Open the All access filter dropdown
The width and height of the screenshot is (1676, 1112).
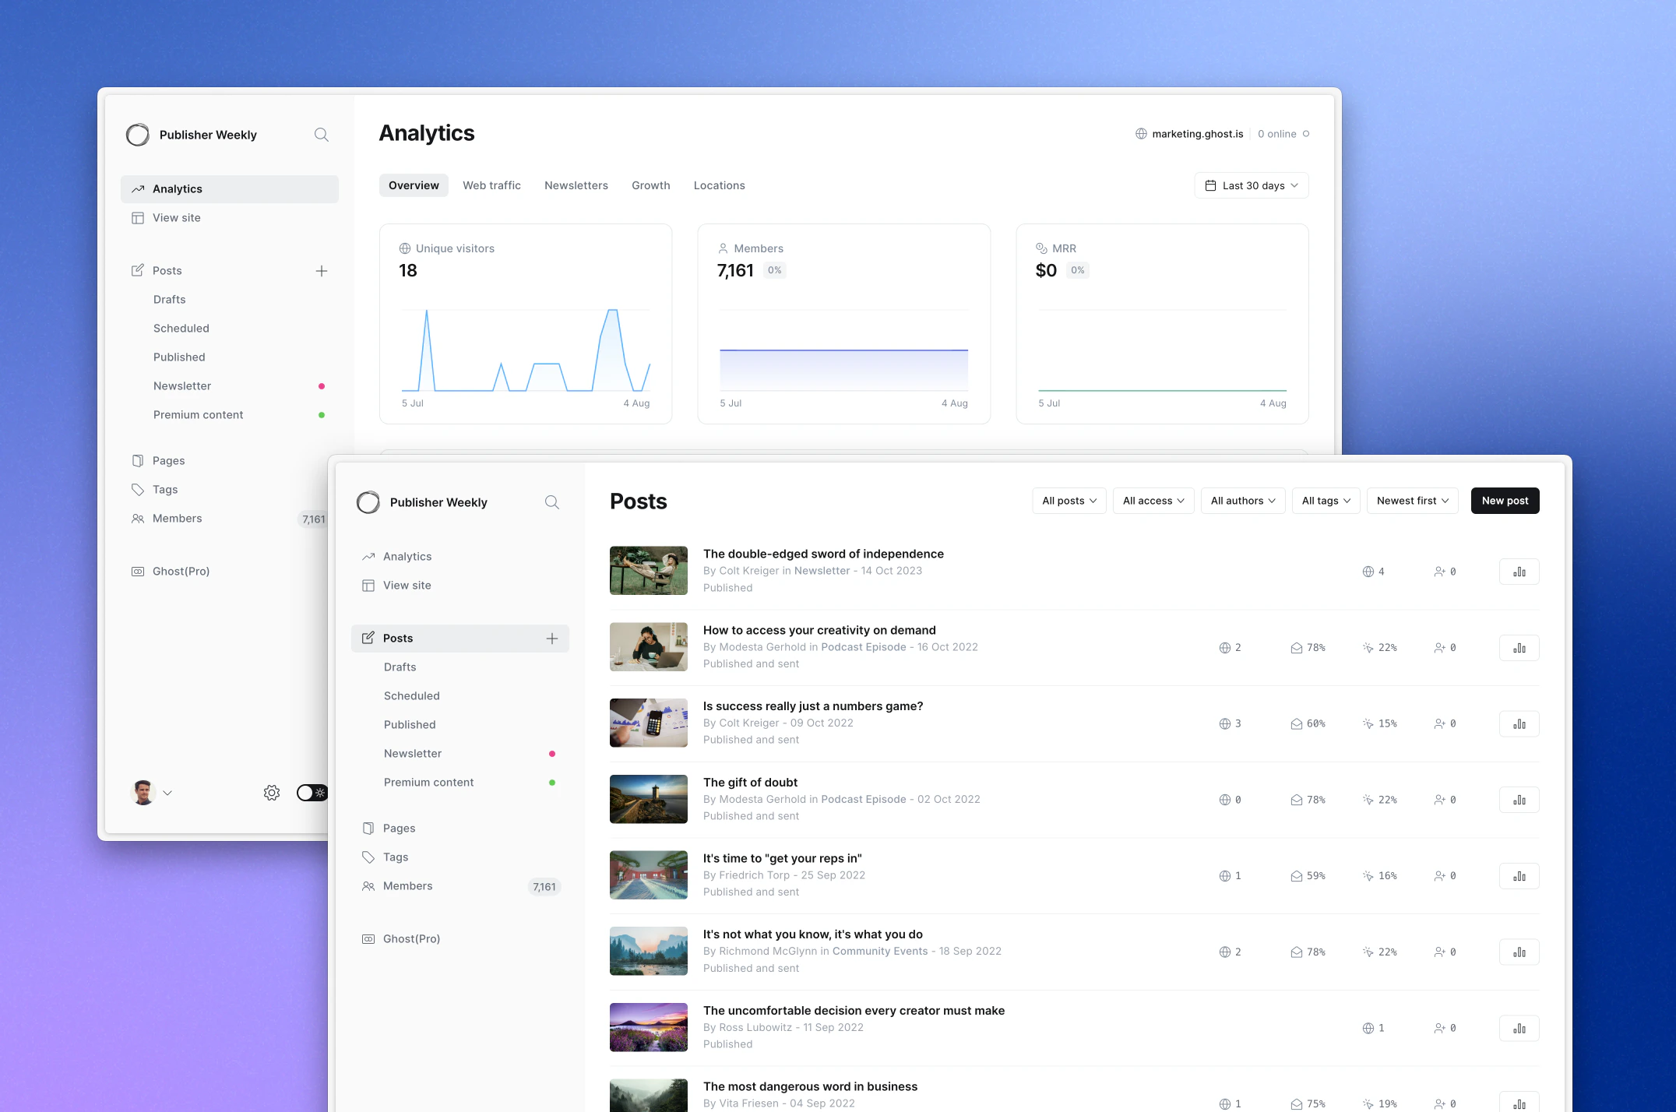(1153, 501)
